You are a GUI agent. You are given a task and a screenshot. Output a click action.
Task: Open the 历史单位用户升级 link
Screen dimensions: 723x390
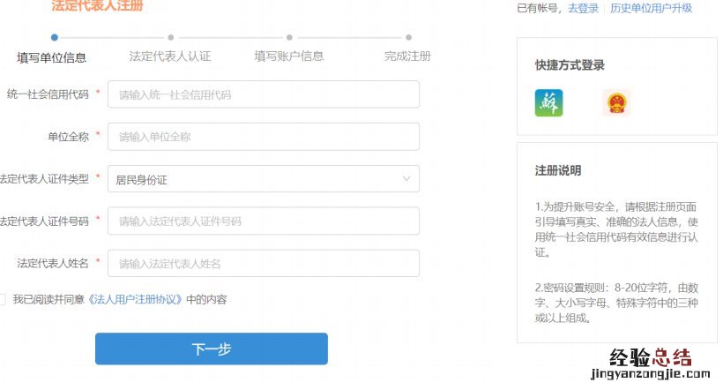pyautogui.click(x=651, y=8)
